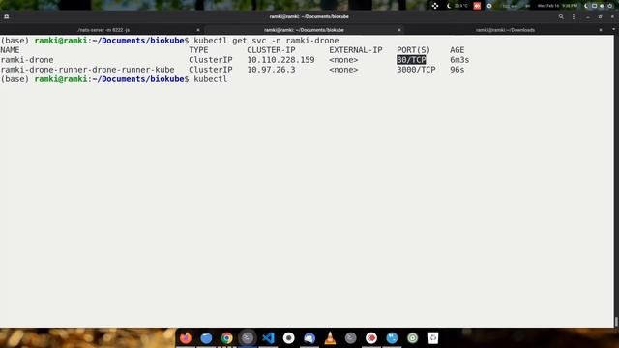Screen dimensions: 619x348
Task: Open the blue round app beside red diamond
Action: (x=392, y=338)
